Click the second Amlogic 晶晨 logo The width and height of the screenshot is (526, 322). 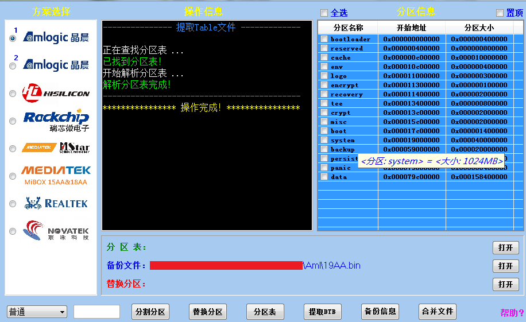[56, 65]
